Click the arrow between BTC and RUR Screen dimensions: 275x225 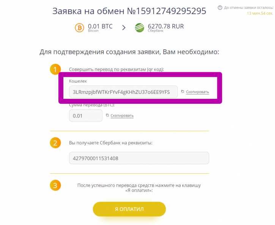[124, 28]
